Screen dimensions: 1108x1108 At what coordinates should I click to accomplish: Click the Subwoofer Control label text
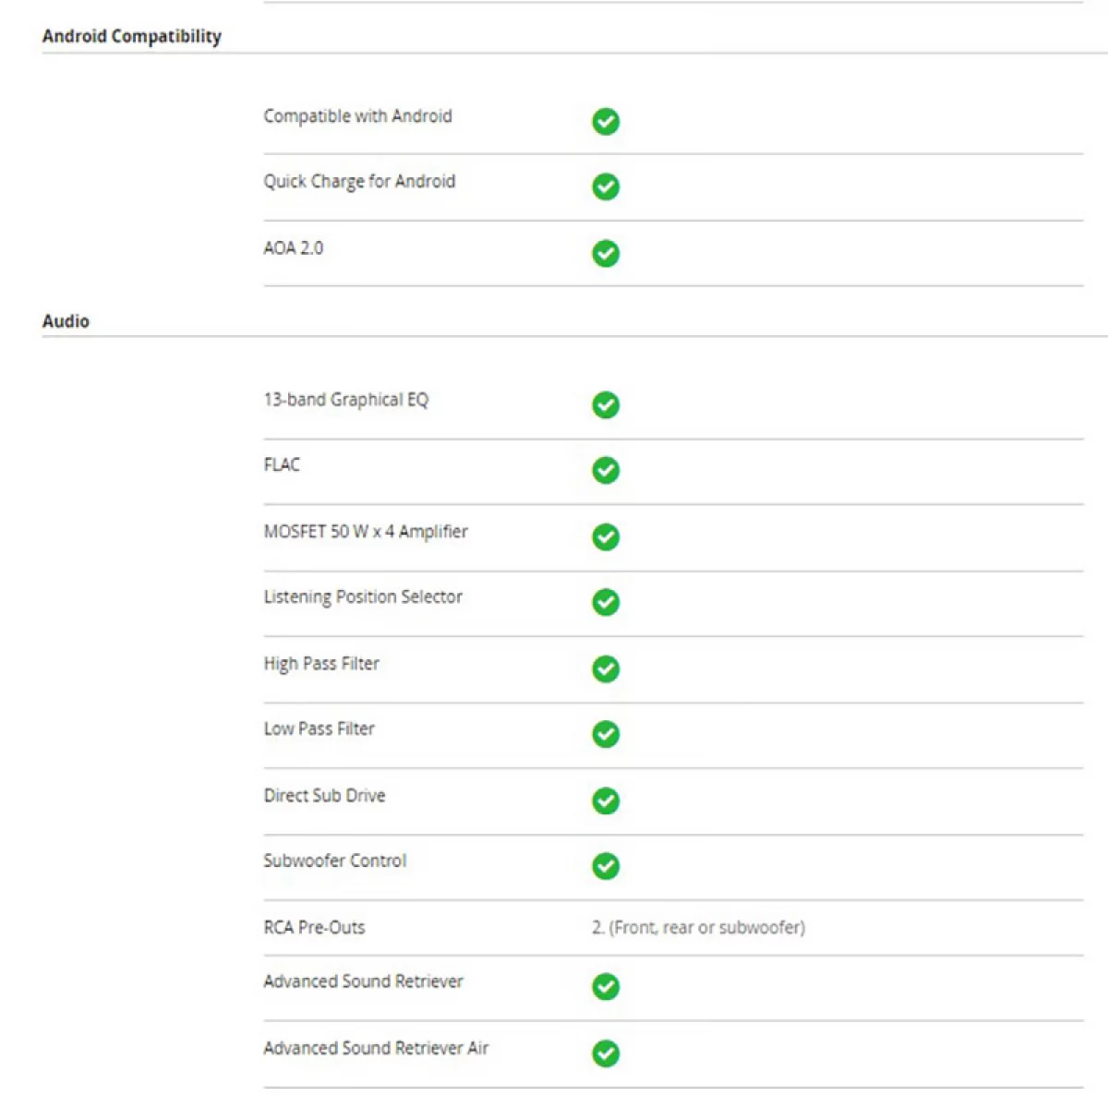click(334, 861)
